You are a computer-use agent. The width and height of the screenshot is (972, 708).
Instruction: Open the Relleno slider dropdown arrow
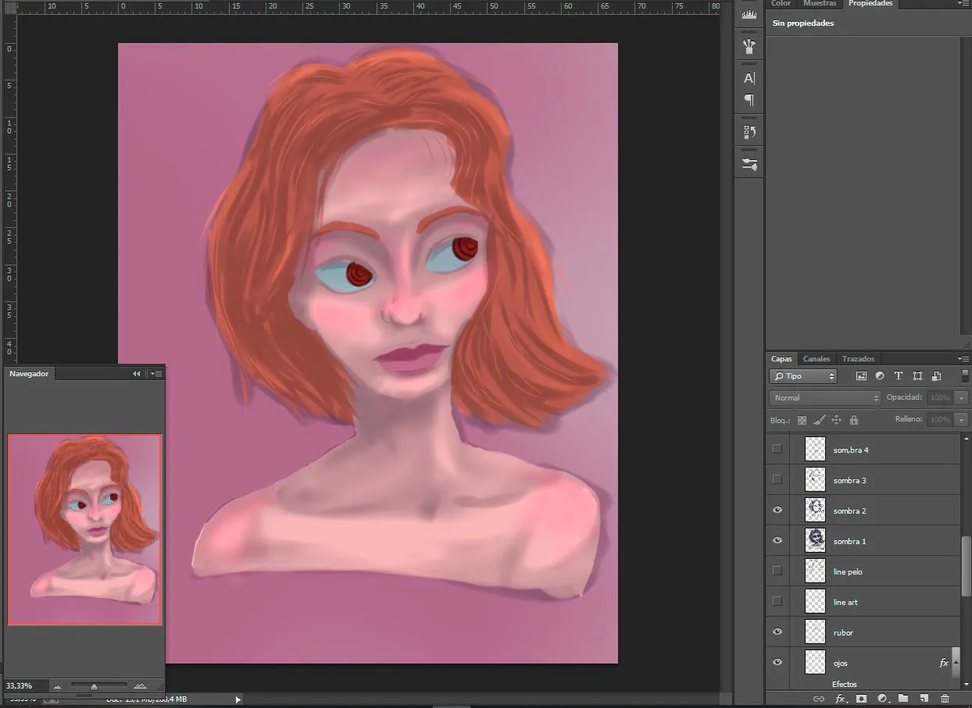click(961, 420)
